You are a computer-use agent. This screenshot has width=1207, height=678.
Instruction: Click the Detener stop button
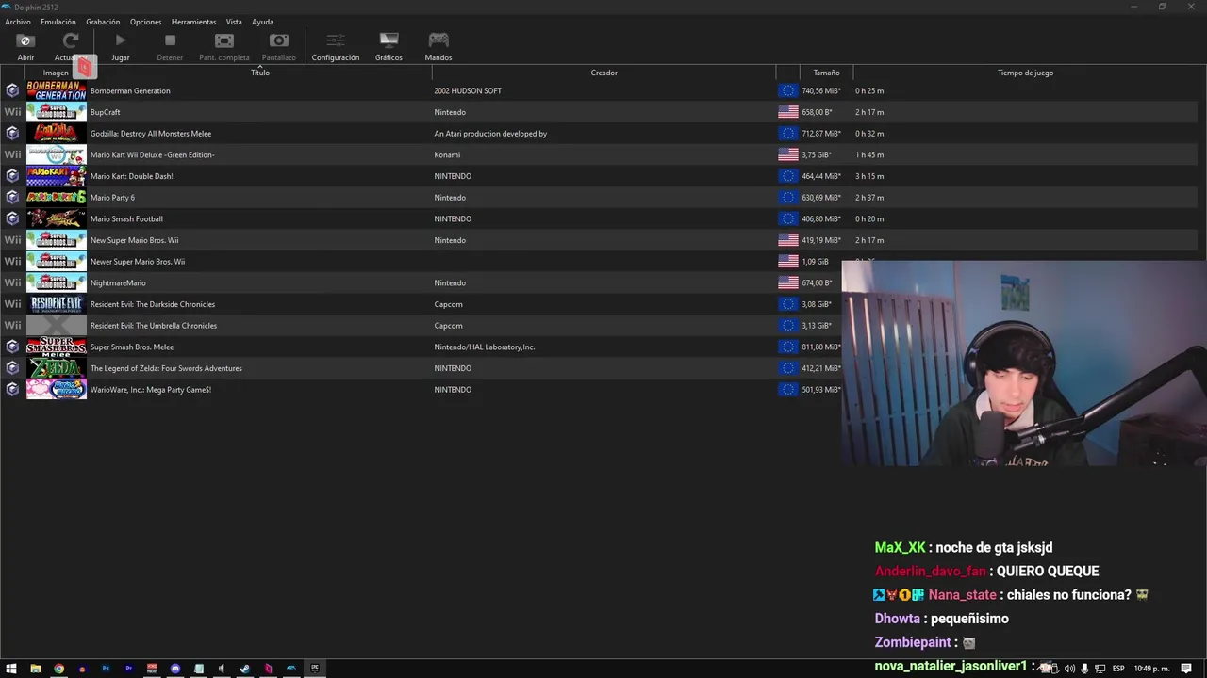click(170, 40)
